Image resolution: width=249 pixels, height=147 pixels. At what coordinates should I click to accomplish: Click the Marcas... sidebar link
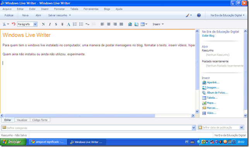[x=212, y=108]
